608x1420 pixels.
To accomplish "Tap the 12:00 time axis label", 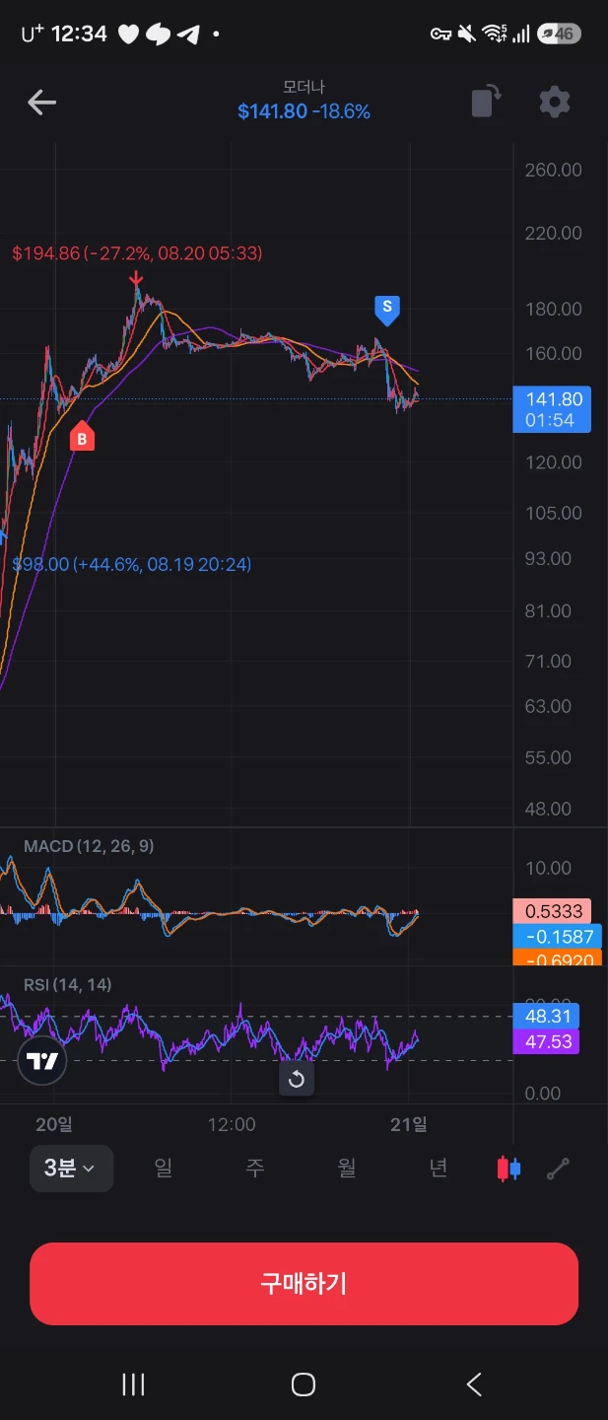I will (x=232, y=1124).
